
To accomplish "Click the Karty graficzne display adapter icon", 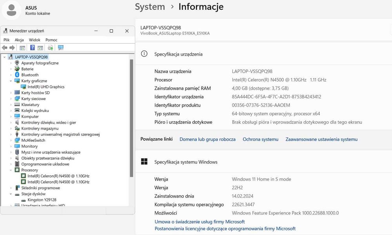I will 17,81.
